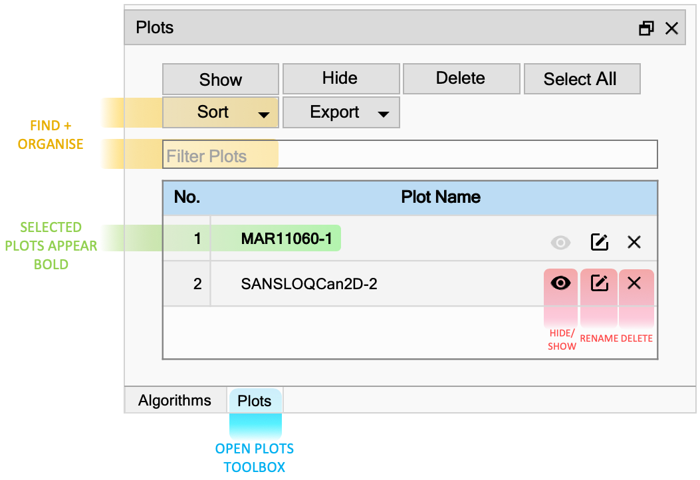
Task: Switch to the Algorithms tab
Action: (175, 400)
